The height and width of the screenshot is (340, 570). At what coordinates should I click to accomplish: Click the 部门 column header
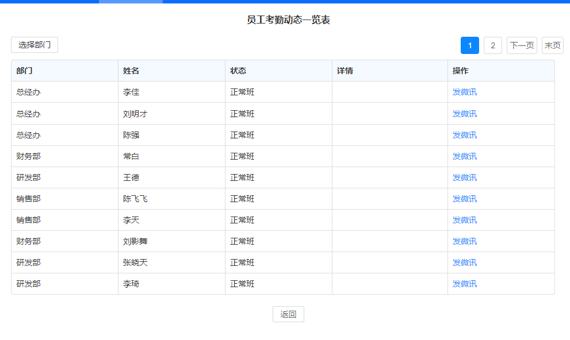pos(24,71)
